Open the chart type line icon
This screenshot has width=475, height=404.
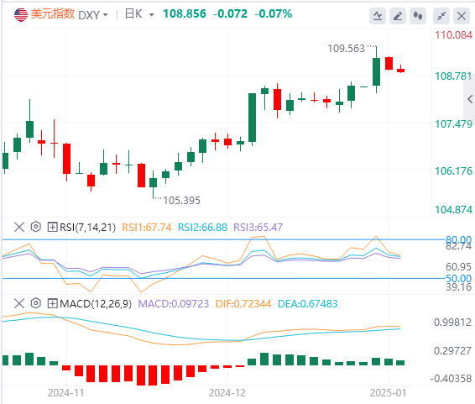click(378, 16)
